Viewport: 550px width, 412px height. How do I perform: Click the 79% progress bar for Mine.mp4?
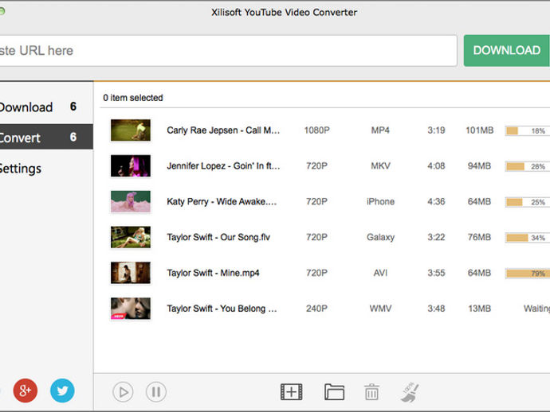coord(528,274)
